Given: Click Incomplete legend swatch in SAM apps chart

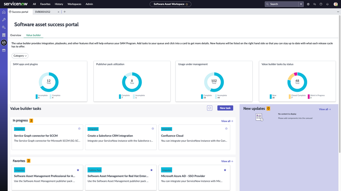Looking at the screenshot, I should pyautogui.click(x=37, y=97).
